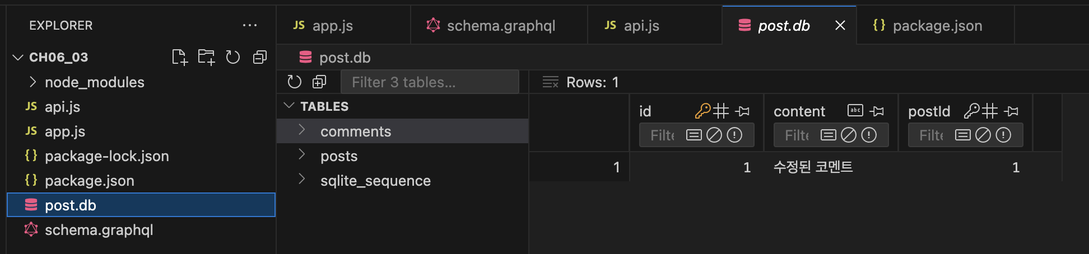Toggle exact match filter on postId column
Image resolution: width=1089 pixels, height=254 pixels.
[x=963, y=135]
